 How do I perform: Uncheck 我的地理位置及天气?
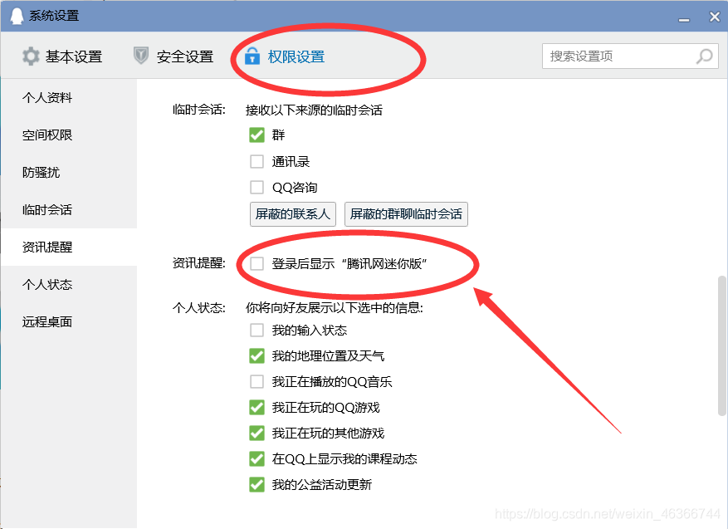(257, 356)
